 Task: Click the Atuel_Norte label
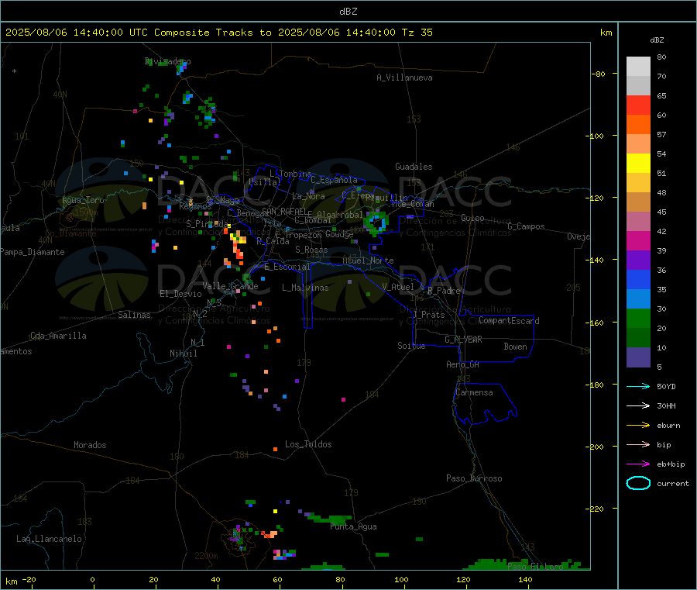click(x=368, y=260)
